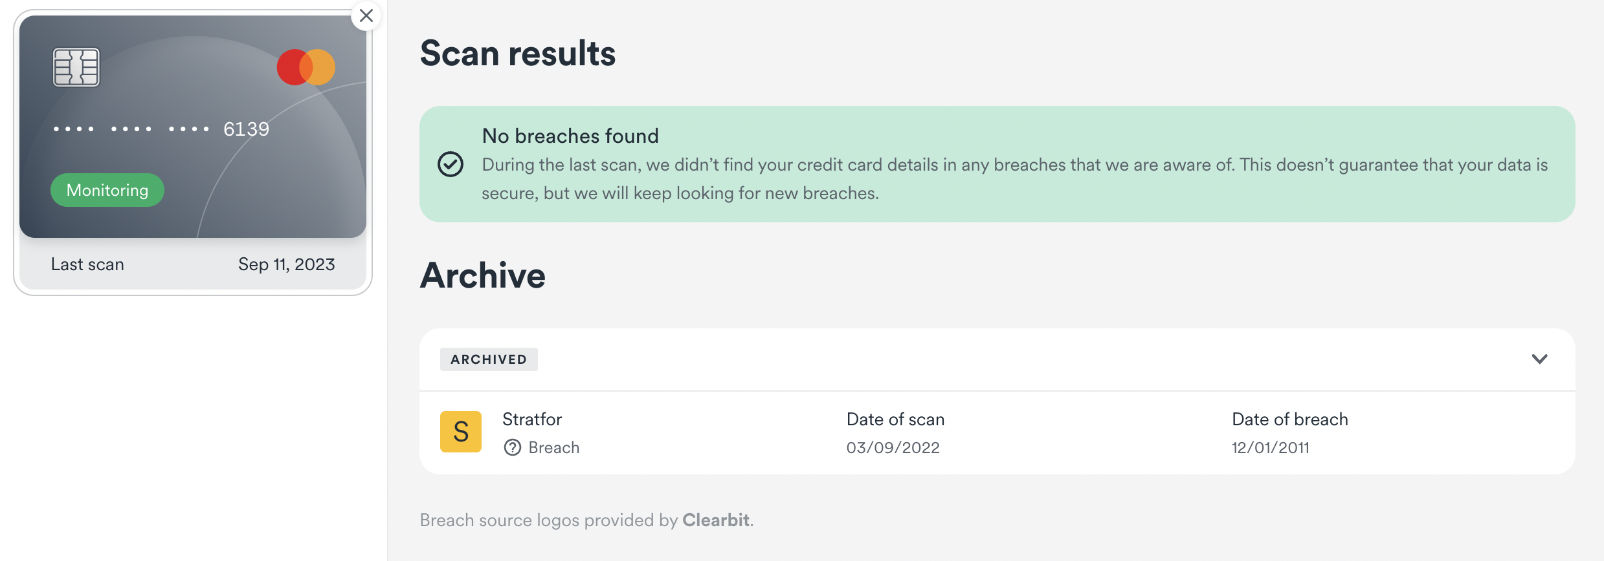Click the last scan date Sep 11, 2023
Viewport: 1604px width, 561px height.
286,264
